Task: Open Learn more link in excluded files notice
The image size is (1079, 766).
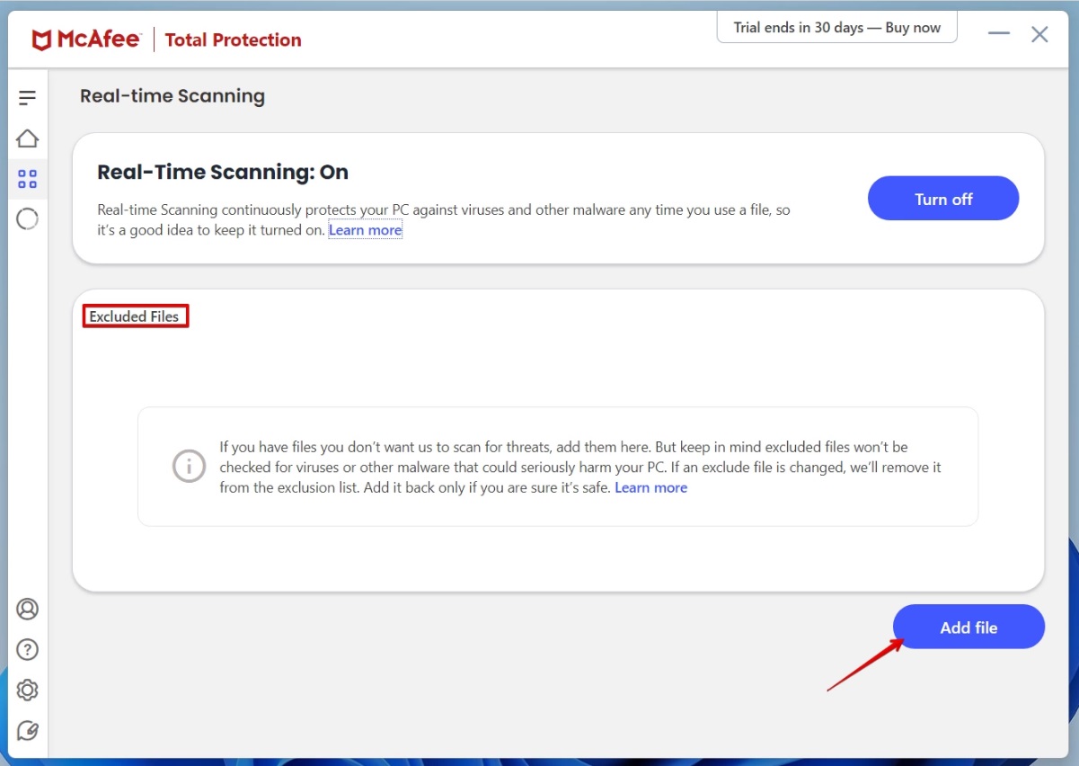Action: pyautogui.click(x=650, y=487)
